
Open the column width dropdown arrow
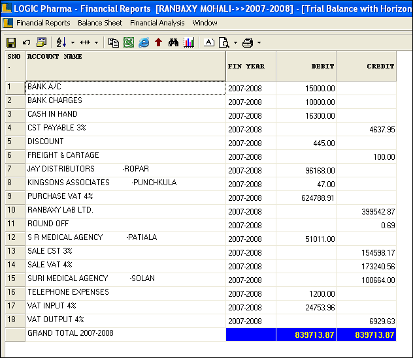(97, 42)
